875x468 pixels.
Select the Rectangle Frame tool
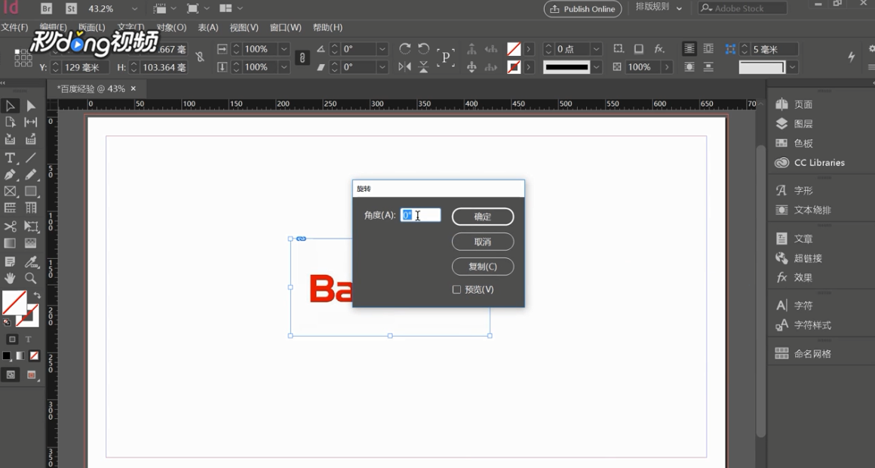point(10,192)
